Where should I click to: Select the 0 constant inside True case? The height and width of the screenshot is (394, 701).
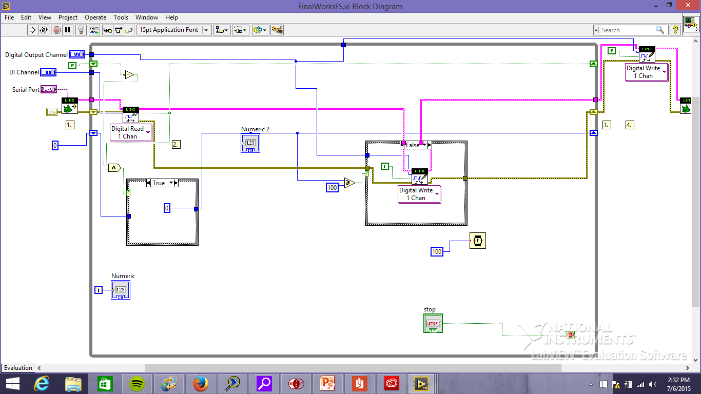pos(167,208)
